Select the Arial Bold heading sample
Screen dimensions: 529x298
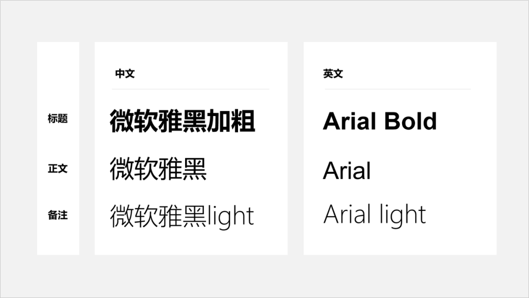coord(380,121)
